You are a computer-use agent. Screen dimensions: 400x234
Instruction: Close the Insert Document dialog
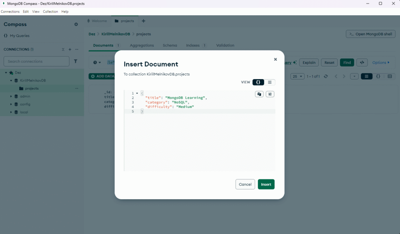click(275, 59)
